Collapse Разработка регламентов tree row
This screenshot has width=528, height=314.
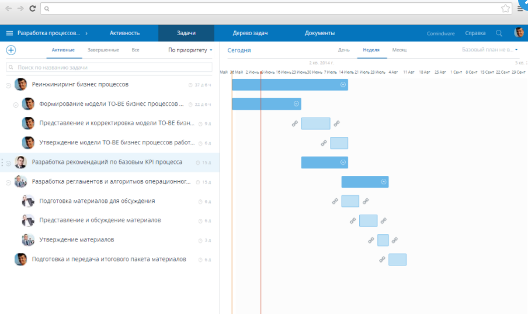click(x=8, y=183)
